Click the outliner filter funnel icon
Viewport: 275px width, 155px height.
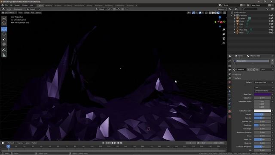pos(267,9)
